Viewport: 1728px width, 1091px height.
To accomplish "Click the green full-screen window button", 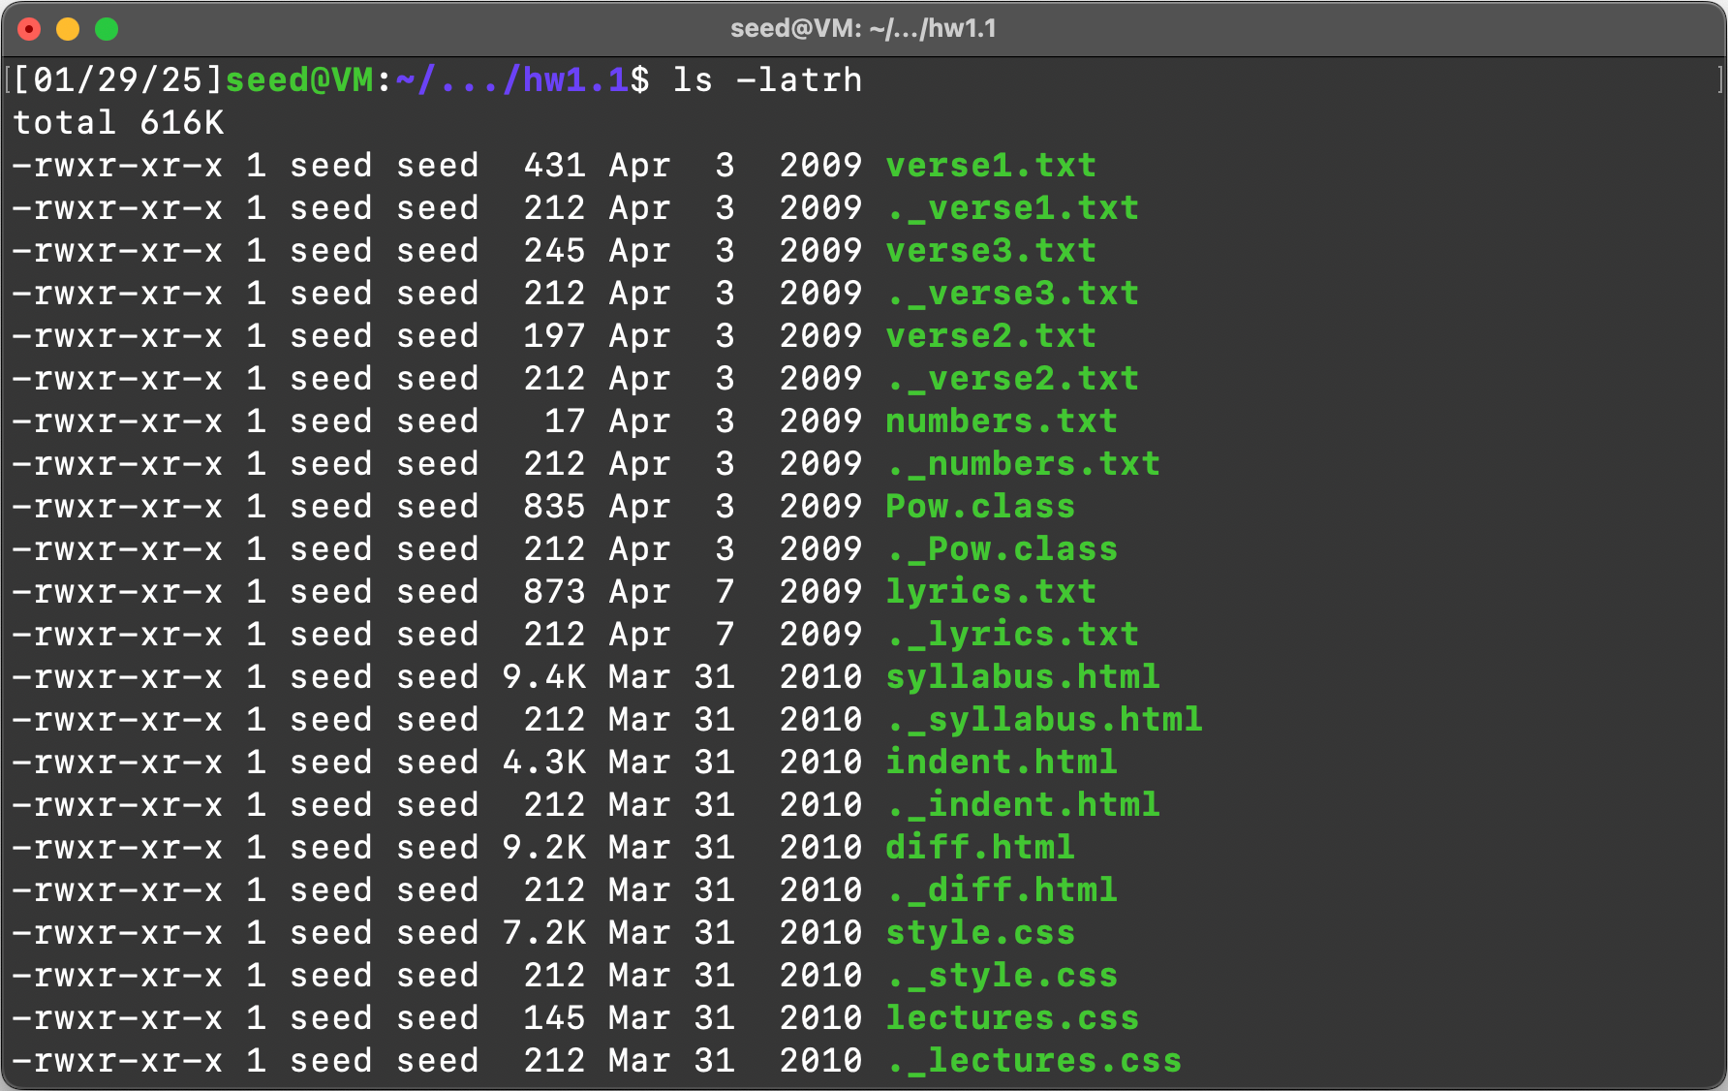I will pyautogui.click(x=107, y=29).
